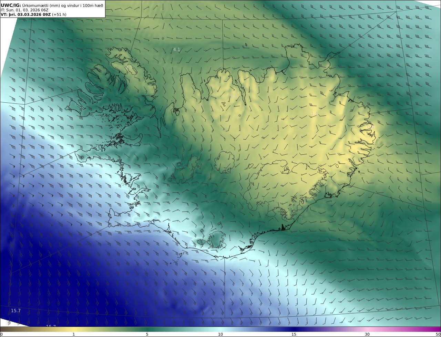Click the colorbar tick label 50
Screen dimensions: 441x337
(438, 334)
